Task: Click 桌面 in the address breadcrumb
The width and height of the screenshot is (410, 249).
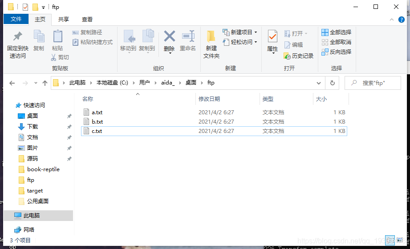Action: pyautogui.click(x=191, y=83)
